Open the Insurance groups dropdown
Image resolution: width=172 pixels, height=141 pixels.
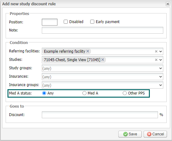102,85
